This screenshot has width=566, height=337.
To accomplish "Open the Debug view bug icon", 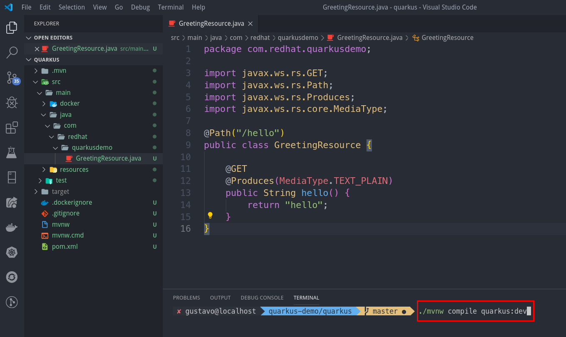I will click(x=12, y=102).
